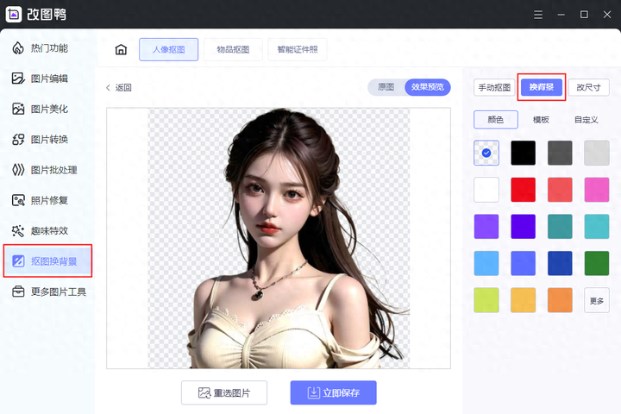Image resolution: width=621 pixels, height=414 pixels.
Task: Click the 立即保存 button
Action: click(333, 392)
